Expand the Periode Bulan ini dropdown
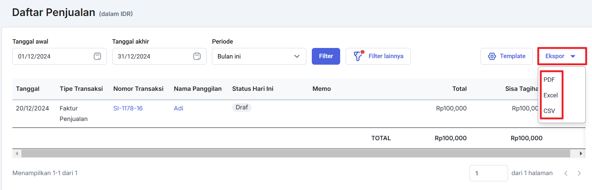This screenshot has width=592, height=190. [x=259, y=56]
